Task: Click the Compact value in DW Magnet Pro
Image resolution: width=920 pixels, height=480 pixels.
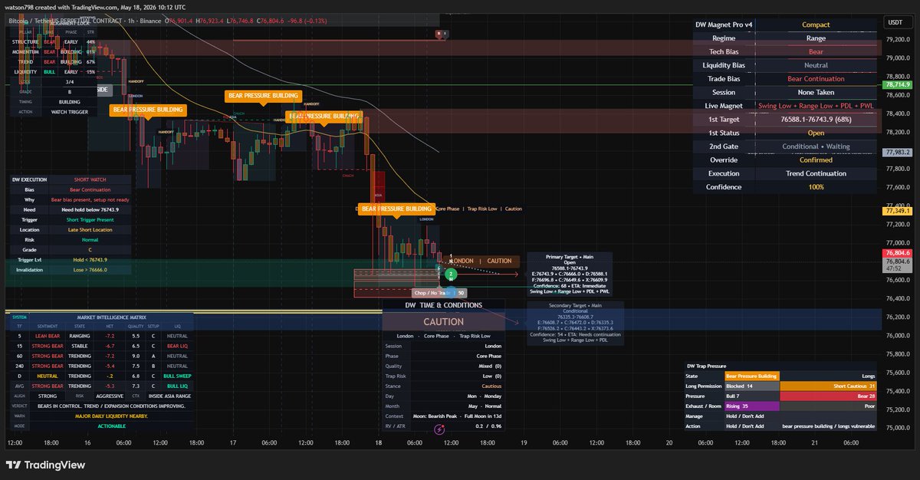Action: [816, 25]
